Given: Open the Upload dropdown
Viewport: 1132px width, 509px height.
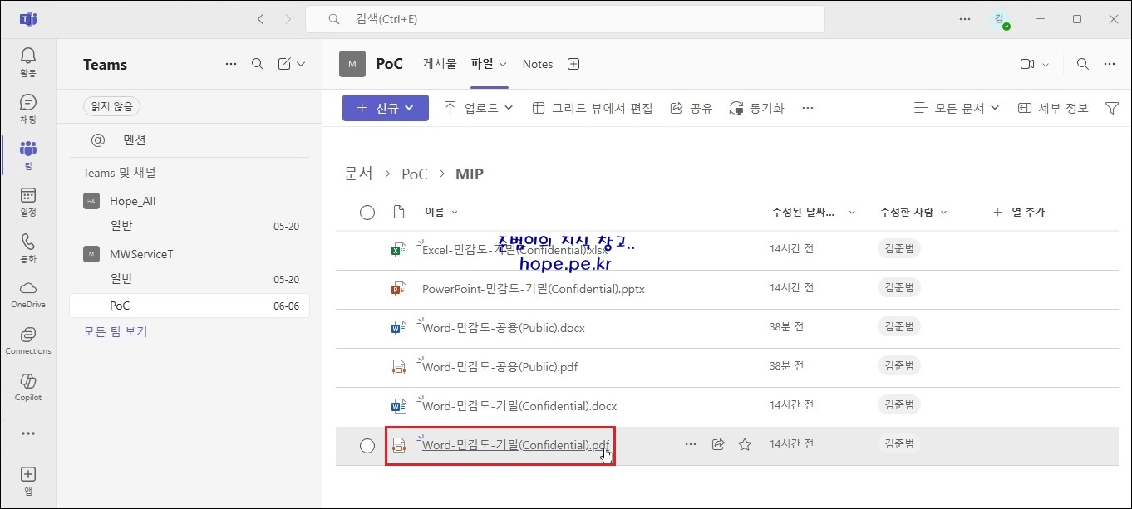Looking at the screenshot, I should click(479, 108).
